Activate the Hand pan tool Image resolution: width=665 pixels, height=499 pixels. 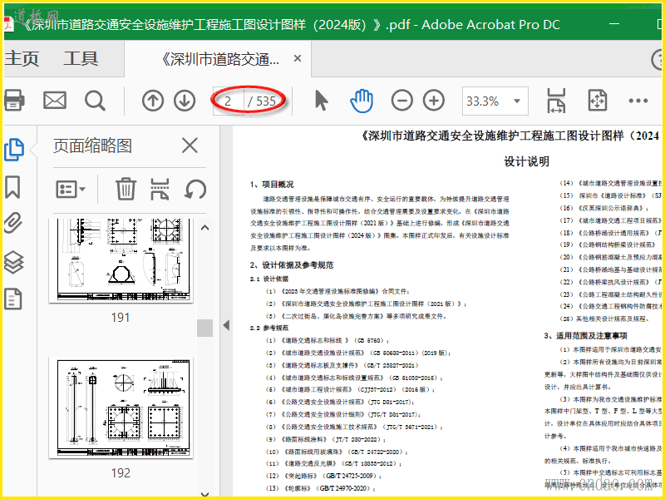click(x=362, y=101)
